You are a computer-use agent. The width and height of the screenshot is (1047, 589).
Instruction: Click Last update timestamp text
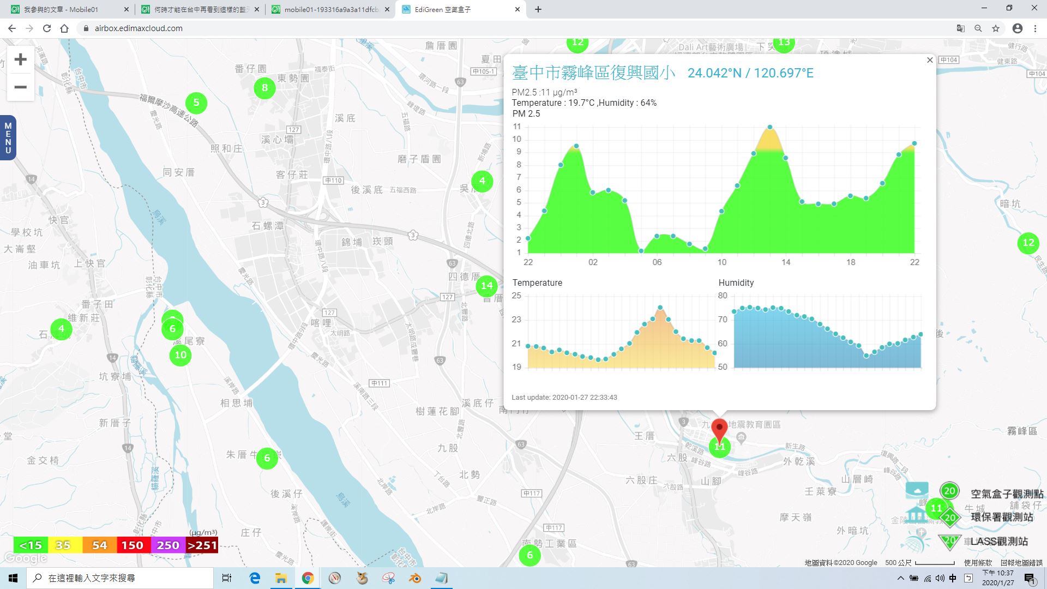pyautogui.click(x=564, y=397)
